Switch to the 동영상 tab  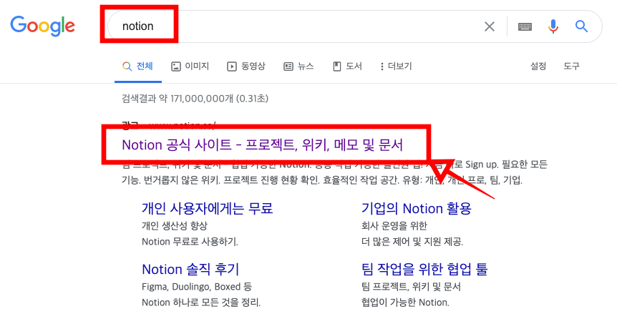[x=246, y=66]
